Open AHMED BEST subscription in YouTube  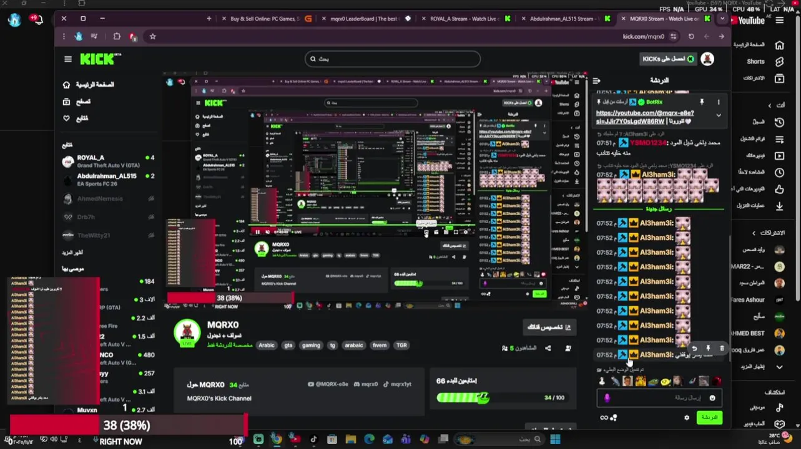(x=757, y=334)
